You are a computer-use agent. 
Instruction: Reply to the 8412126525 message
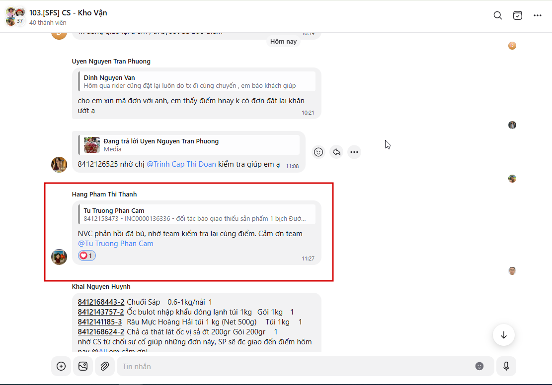click(336, 152)
